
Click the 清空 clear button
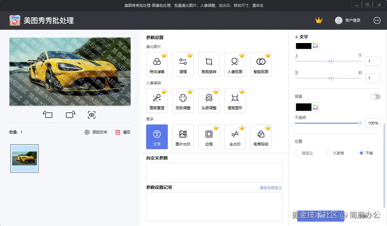click(x=123, y=132)
